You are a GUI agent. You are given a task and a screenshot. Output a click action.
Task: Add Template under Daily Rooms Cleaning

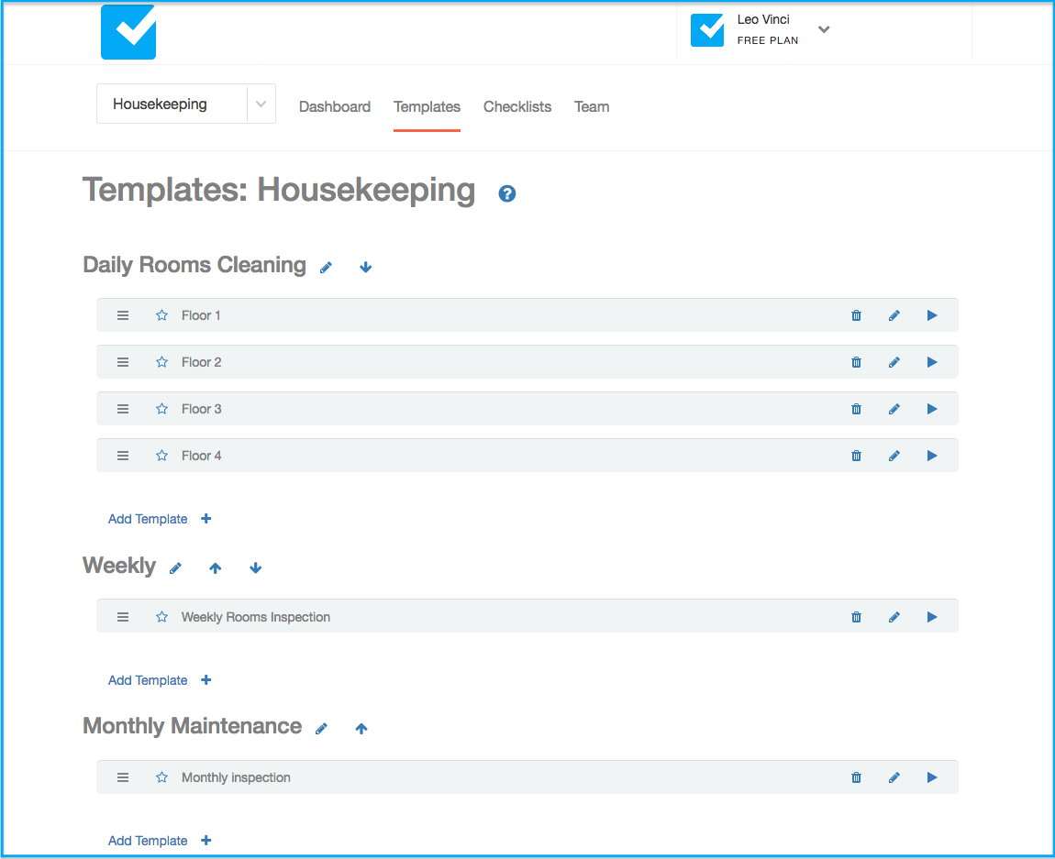pos(160,519)
